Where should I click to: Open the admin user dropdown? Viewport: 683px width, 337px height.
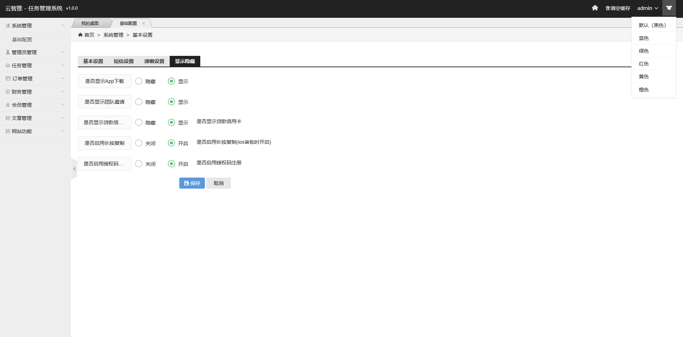647,8
